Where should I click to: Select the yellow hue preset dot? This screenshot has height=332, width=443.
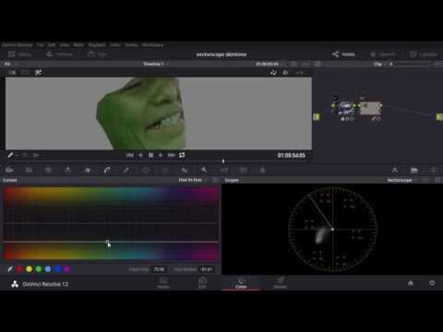tap(30, 269)
